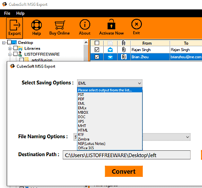202x188 pixels.
Task: Expand the Libraries tree node
Action: [10, 48]
